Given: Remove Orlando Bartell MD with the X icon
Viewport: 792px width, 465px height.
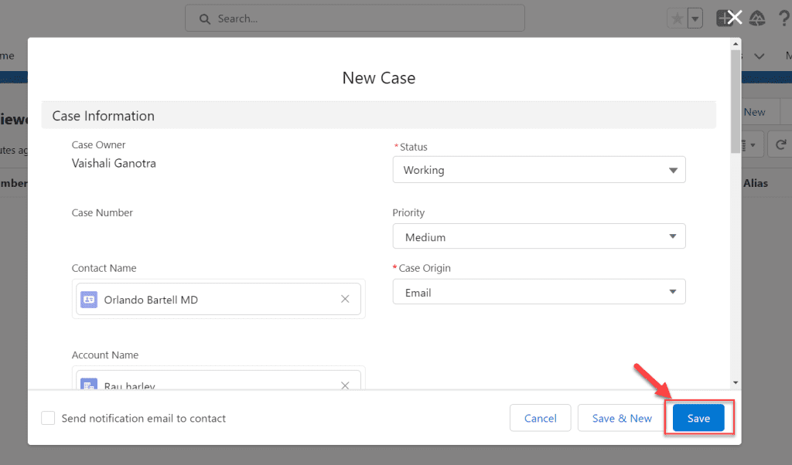Looking at the screenshot, I should pyautogui.click(x=345, y=299).
